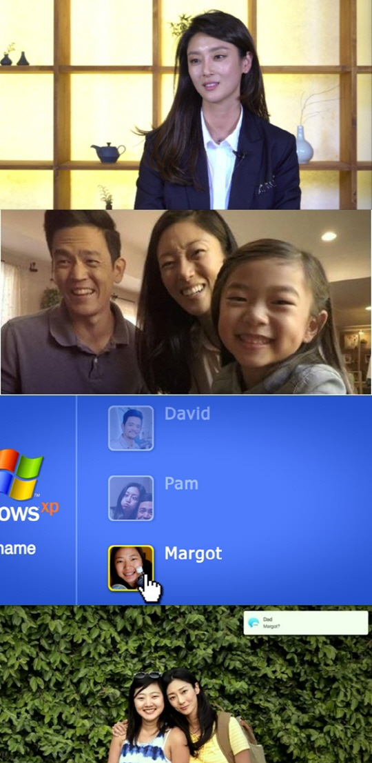Click David's user account picture
This screenshot has height=763, width=372.
click(x=131, y=428)
